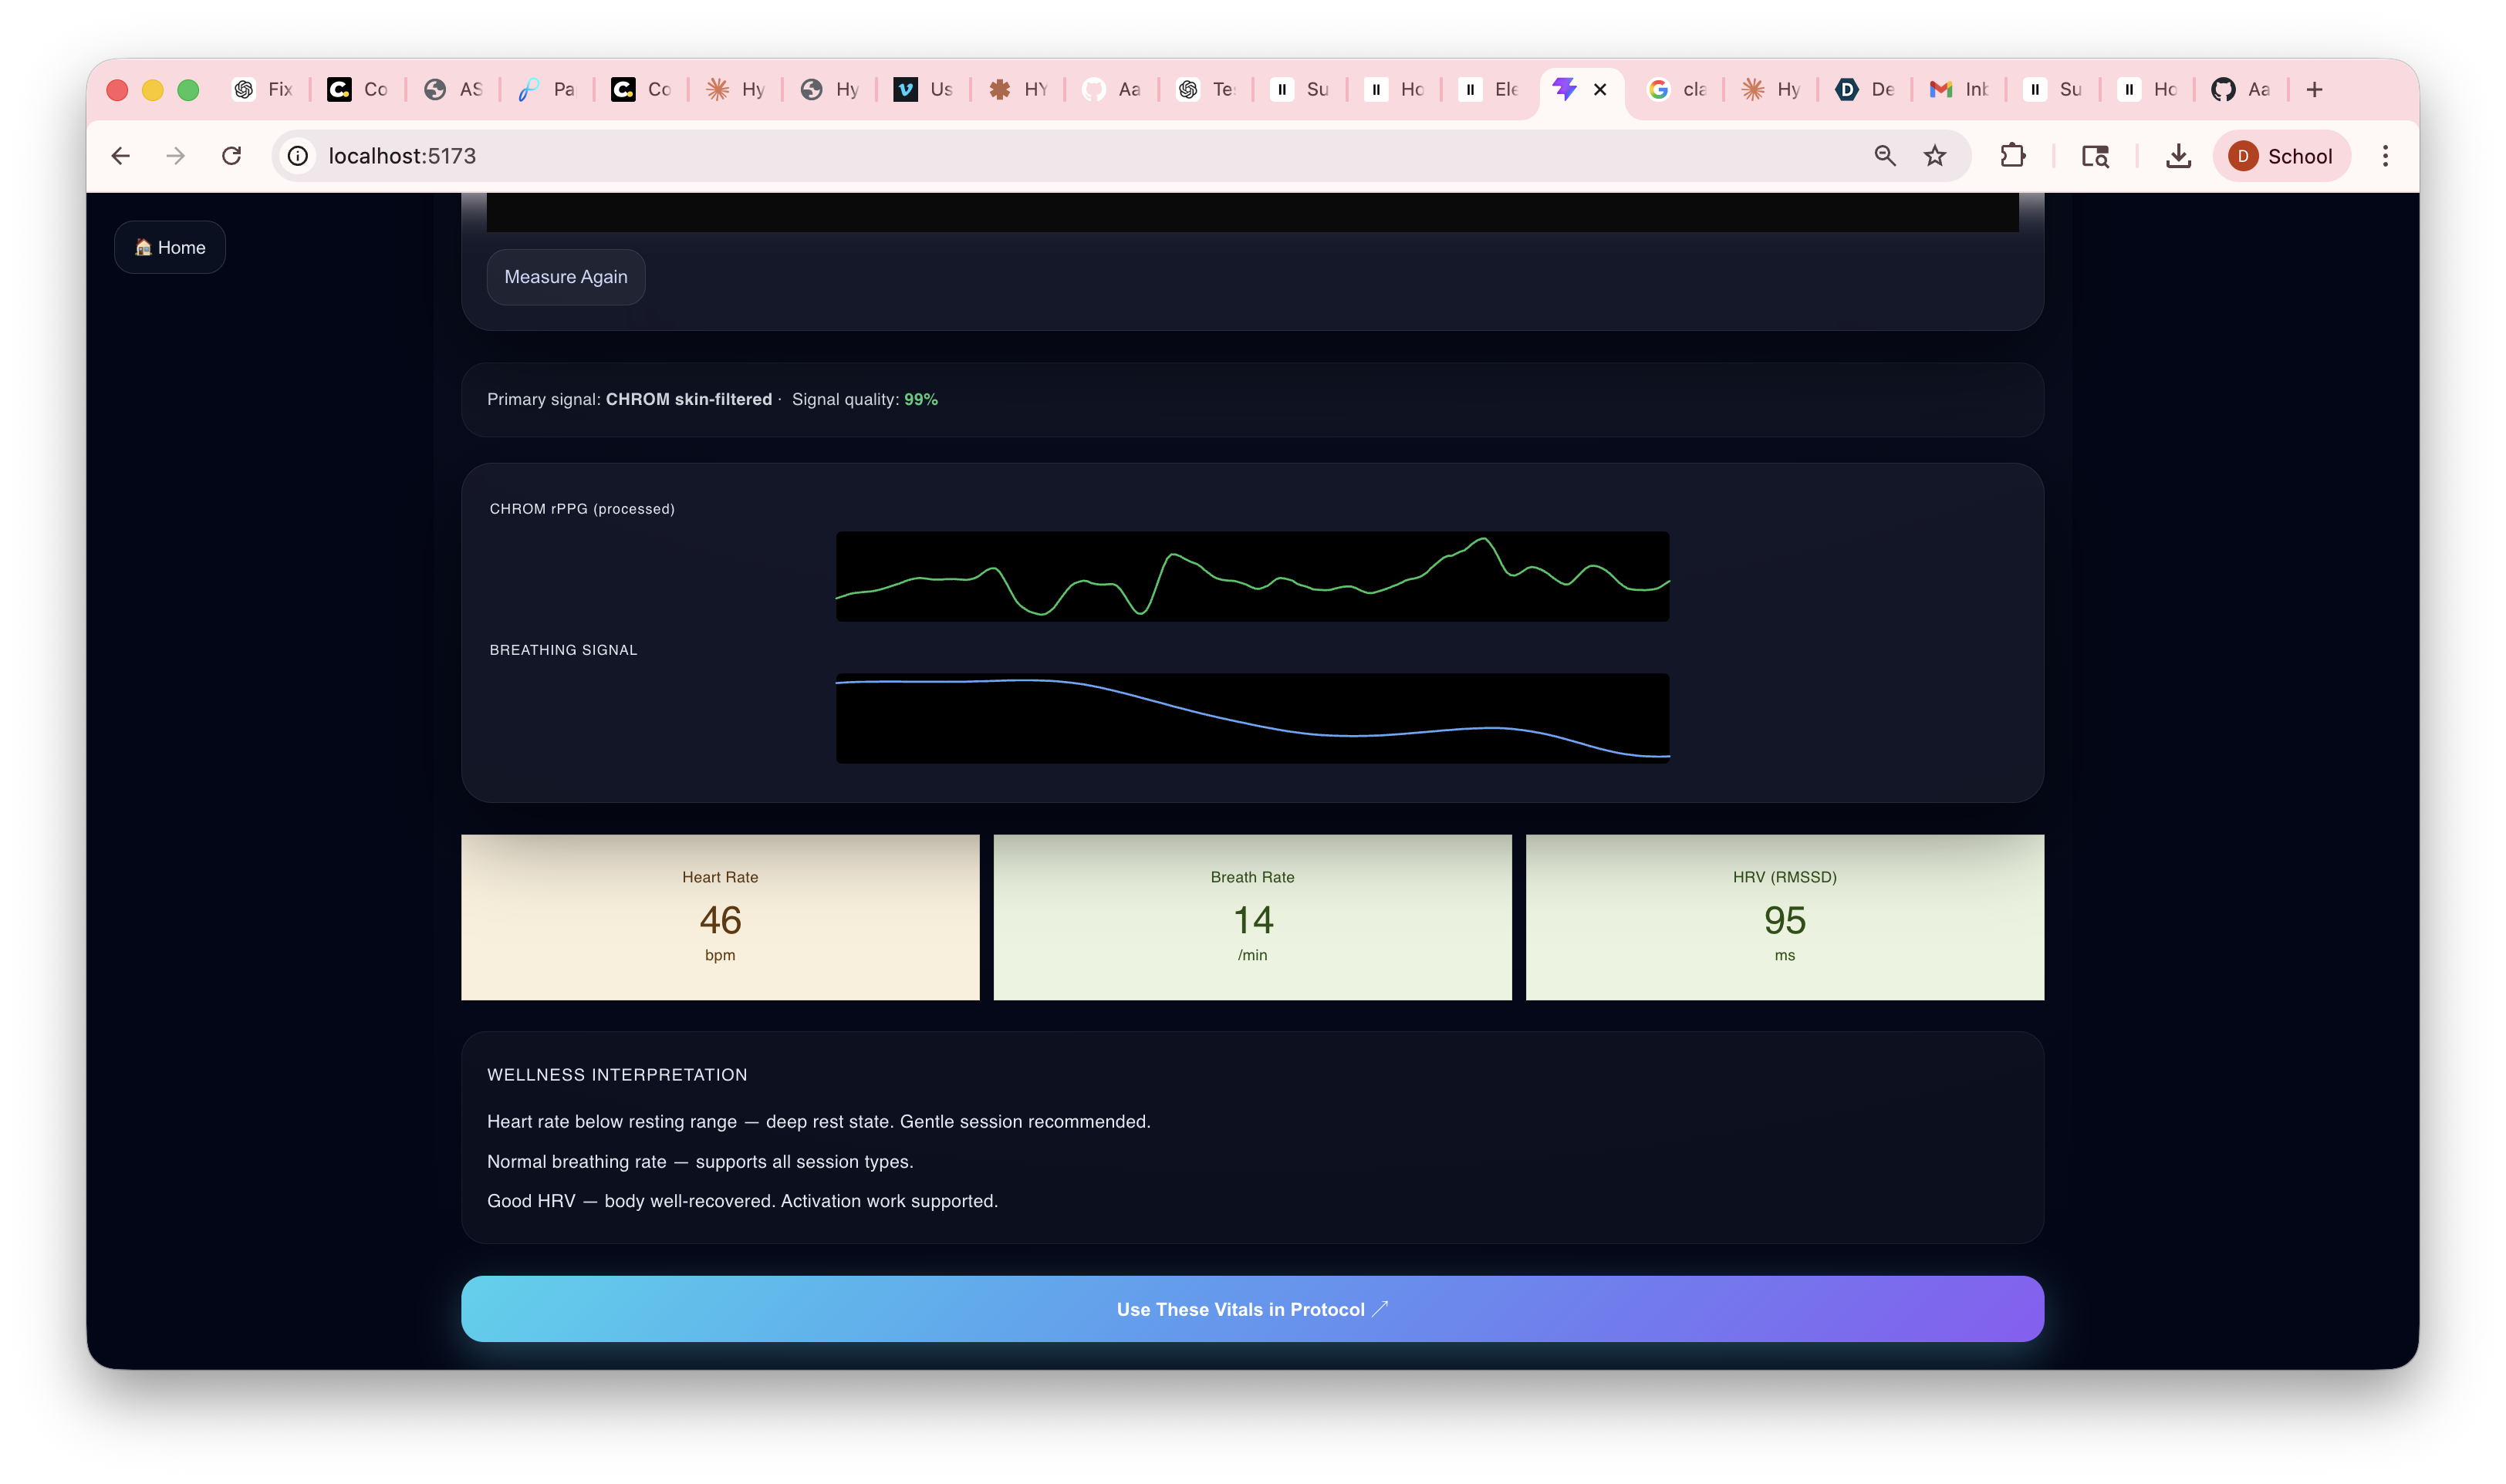The height and width of the screenshot is (1484, 2506).
Task: Open the School profile chip
Action: click(x=2281, y=156)
